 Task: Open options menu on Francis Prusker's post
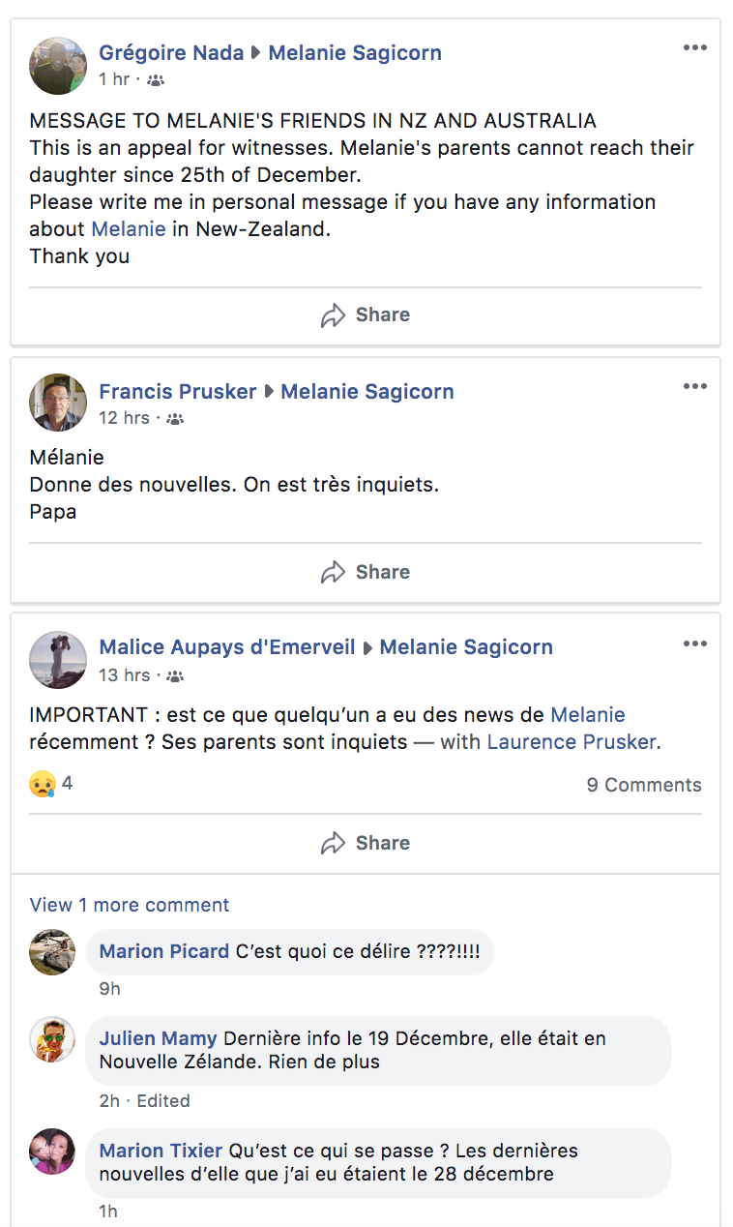click(x=695, y=387)
